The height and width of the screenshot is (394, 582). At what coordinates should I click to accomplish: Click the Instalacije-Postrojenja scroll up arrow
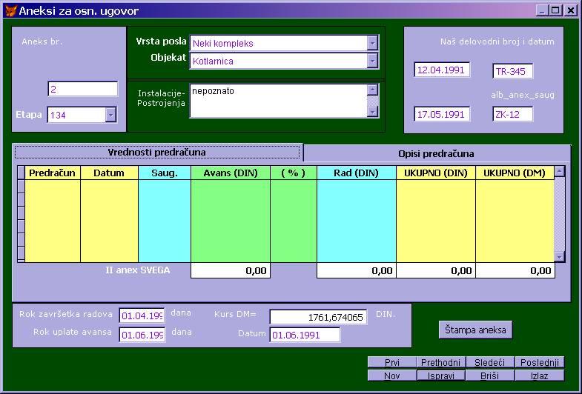(373, 90)
